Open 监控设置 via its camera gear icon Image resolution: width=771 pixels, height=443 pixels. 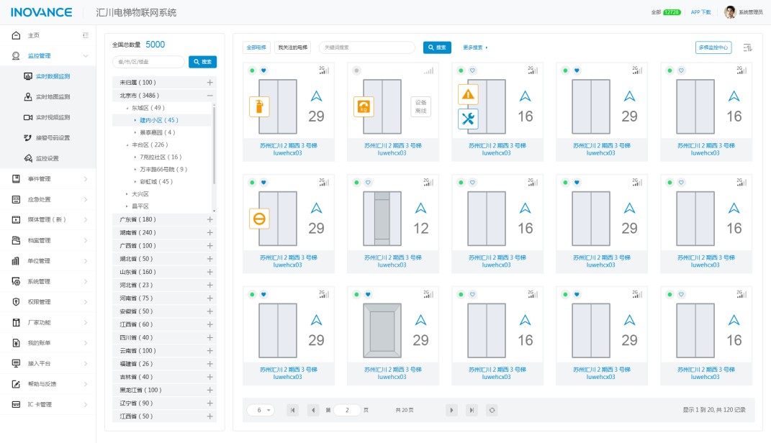28,158
